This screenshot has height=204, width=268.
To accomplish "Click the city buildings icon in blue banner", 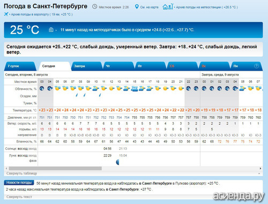I will 51,29.
